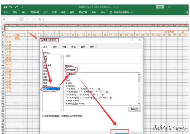Viewport: 190px width, 134px height.
Task: Select 自定义 in the category list
Action: (x=47, y=89)
